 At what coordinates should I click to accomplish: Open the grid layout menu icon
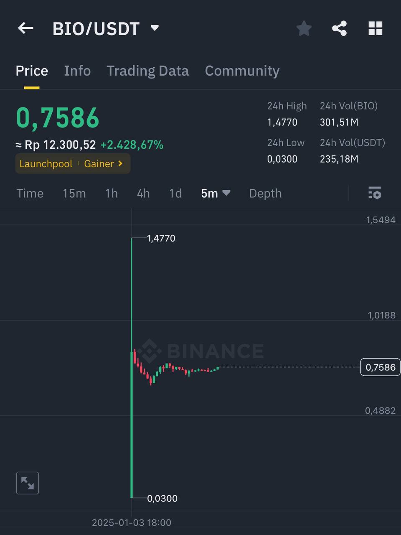(375, 28)
